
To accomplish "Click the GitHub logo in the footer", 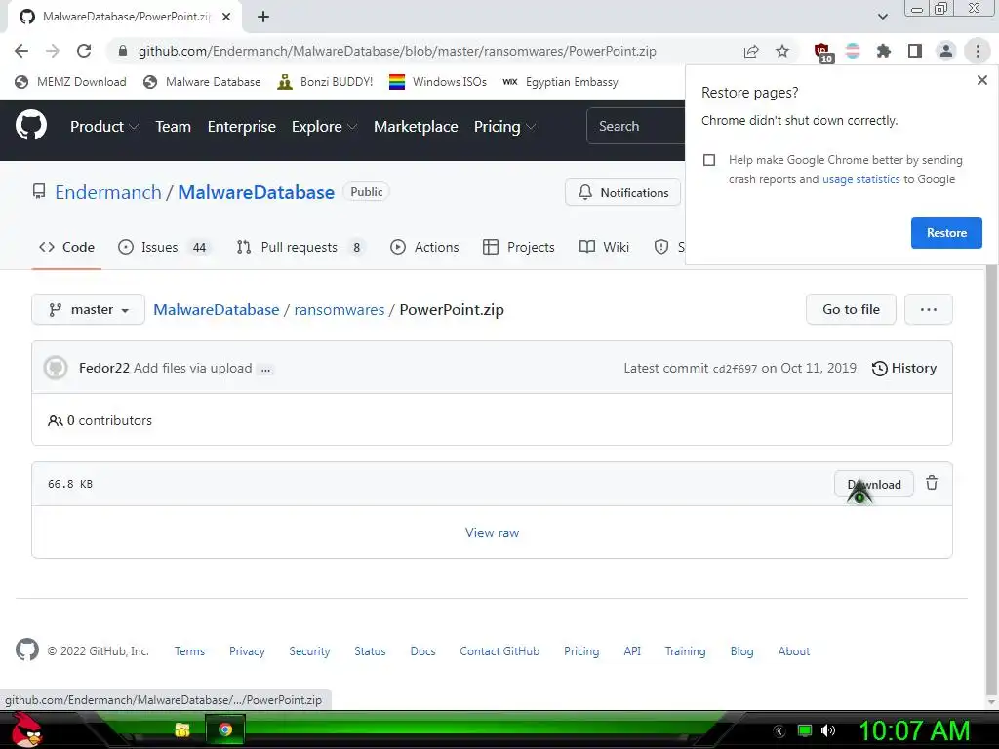I will [x=26, y=650].
